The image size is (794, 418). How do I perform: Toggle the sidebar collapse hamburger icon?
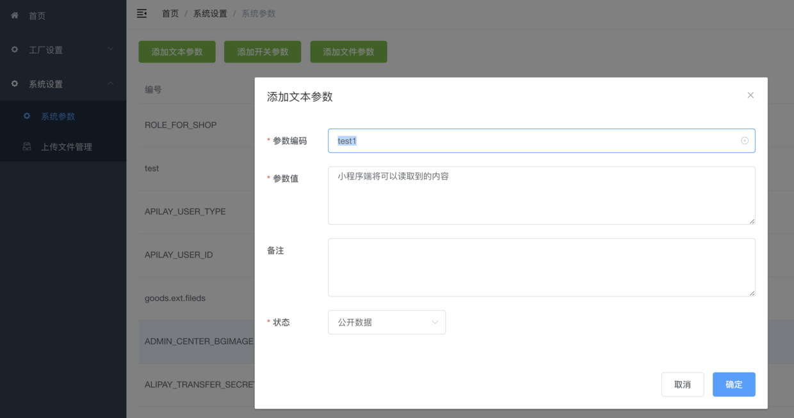pyautogui.click(x=142, y=13)
